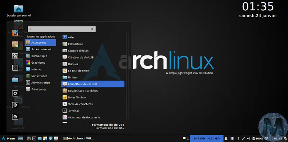The width and height of the screenshot is (288, 142).
Task: Click the Notes Tomboy icon
Action: click(x=65, y=97)
